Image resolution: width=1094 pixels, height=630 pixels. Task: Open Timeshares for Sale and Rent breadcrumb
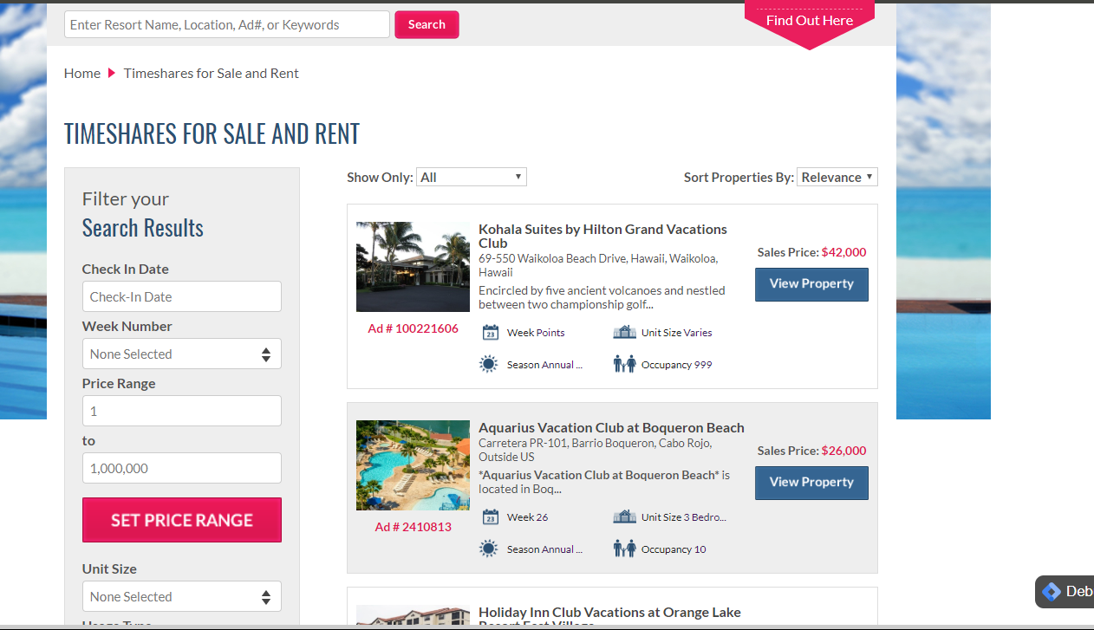coord(212,73)
